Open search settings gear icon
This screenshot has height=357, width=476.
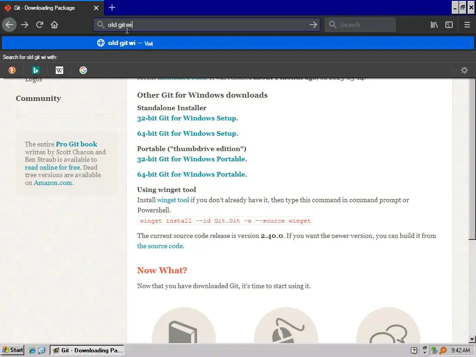pyautogui.click(x=464, y=70)
